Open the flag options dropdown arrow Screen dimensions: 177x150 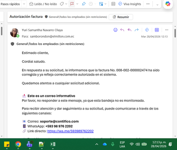77,4
